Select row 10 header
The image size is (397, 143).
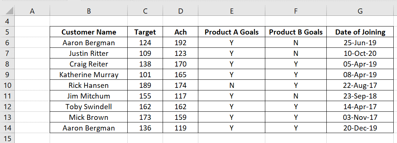coord(7,85)
